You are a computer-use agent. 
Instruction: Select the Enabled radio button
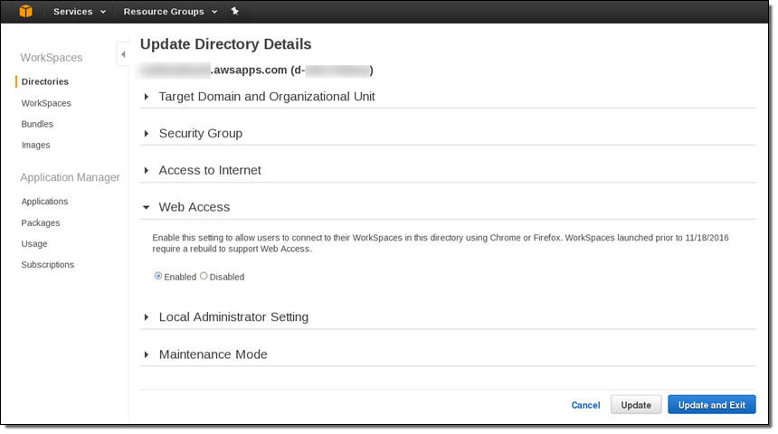pos(158,277)
